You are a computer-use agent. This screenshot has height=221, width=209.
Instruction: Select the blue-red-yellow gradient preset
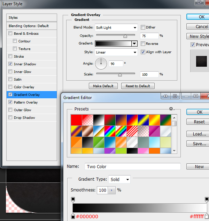[x=132, y=120]
